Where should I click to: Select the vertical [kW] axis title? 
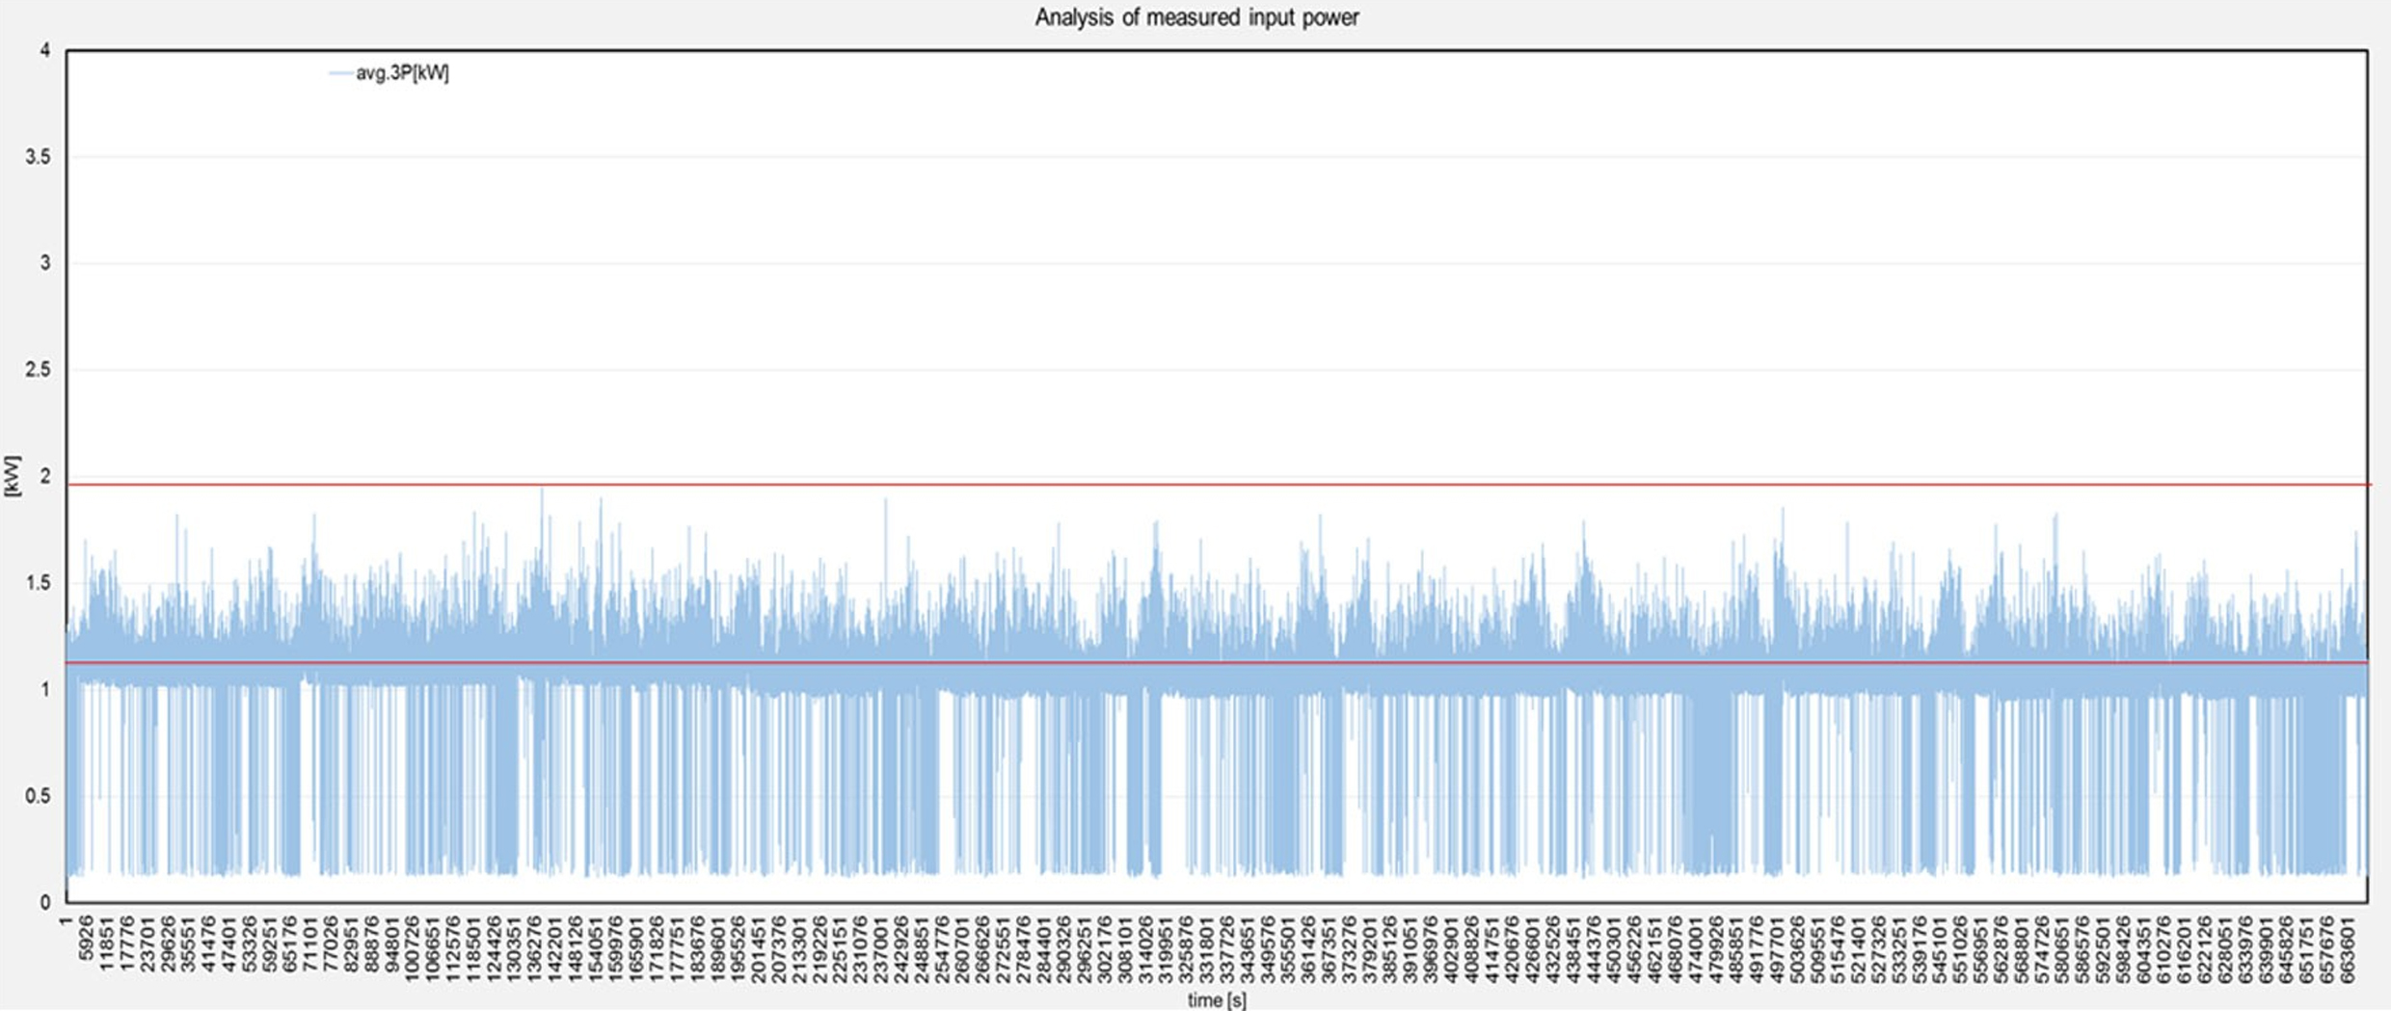(13, 476)
